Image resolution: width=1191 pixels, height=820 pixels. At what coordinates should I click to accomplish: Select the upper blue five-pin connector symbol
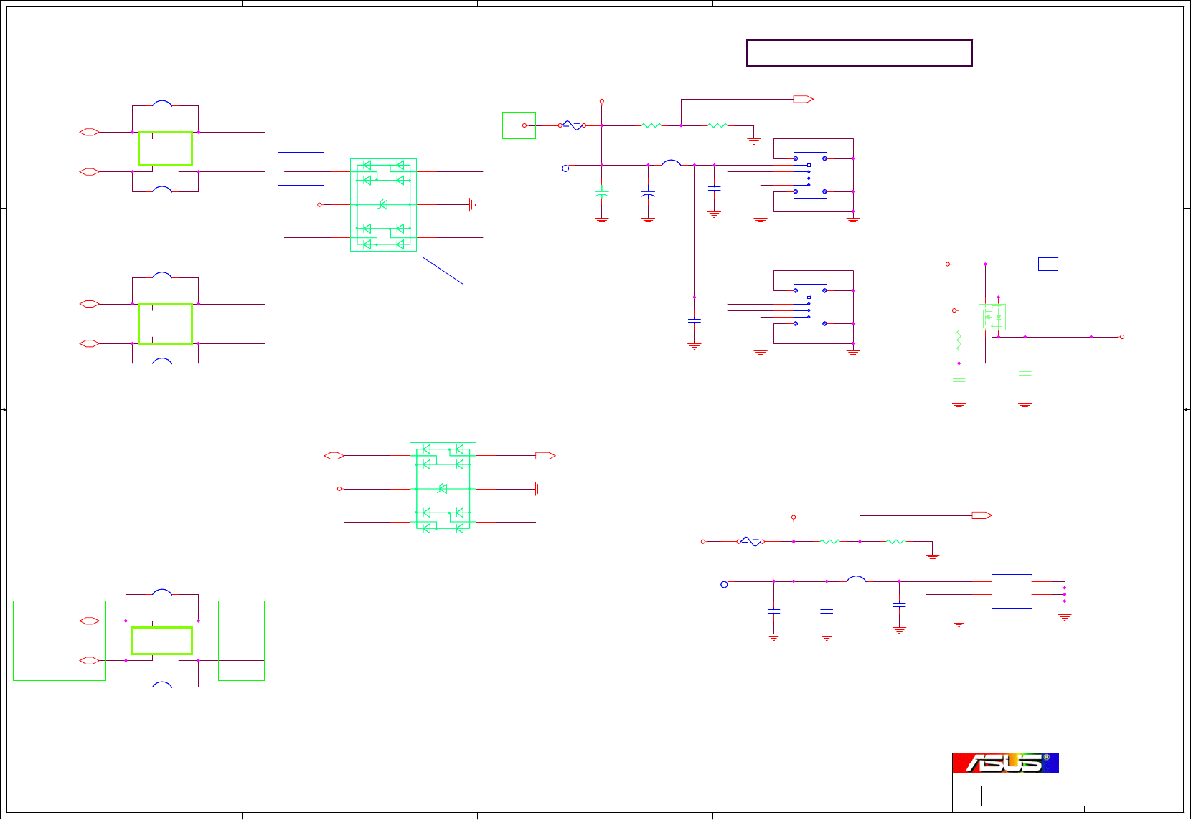coord(810,175)
